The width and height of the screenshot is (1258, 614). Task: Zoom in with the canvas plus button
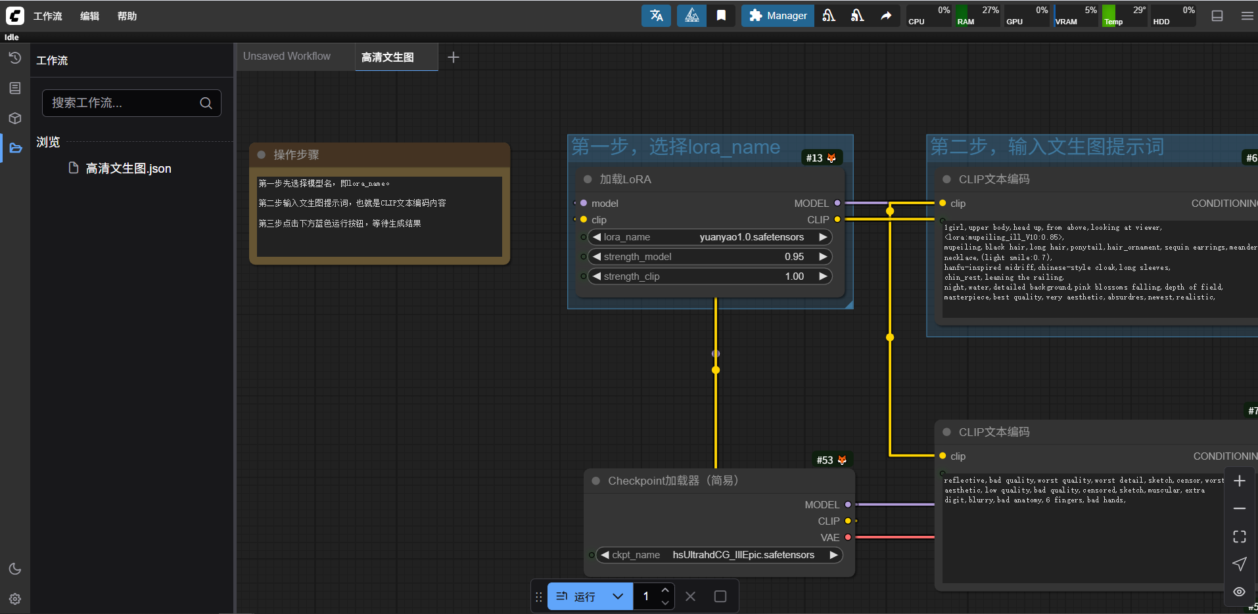1240,481
